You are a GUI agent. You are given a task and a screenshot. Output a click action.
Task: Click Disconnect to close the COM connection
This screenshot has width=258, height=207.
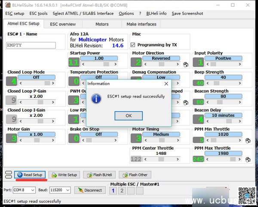(x=90, y=190)
